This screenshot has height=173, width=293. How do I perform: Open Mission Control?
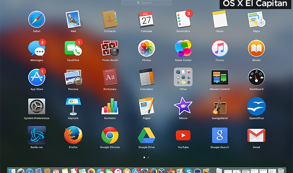pos(220,77)
